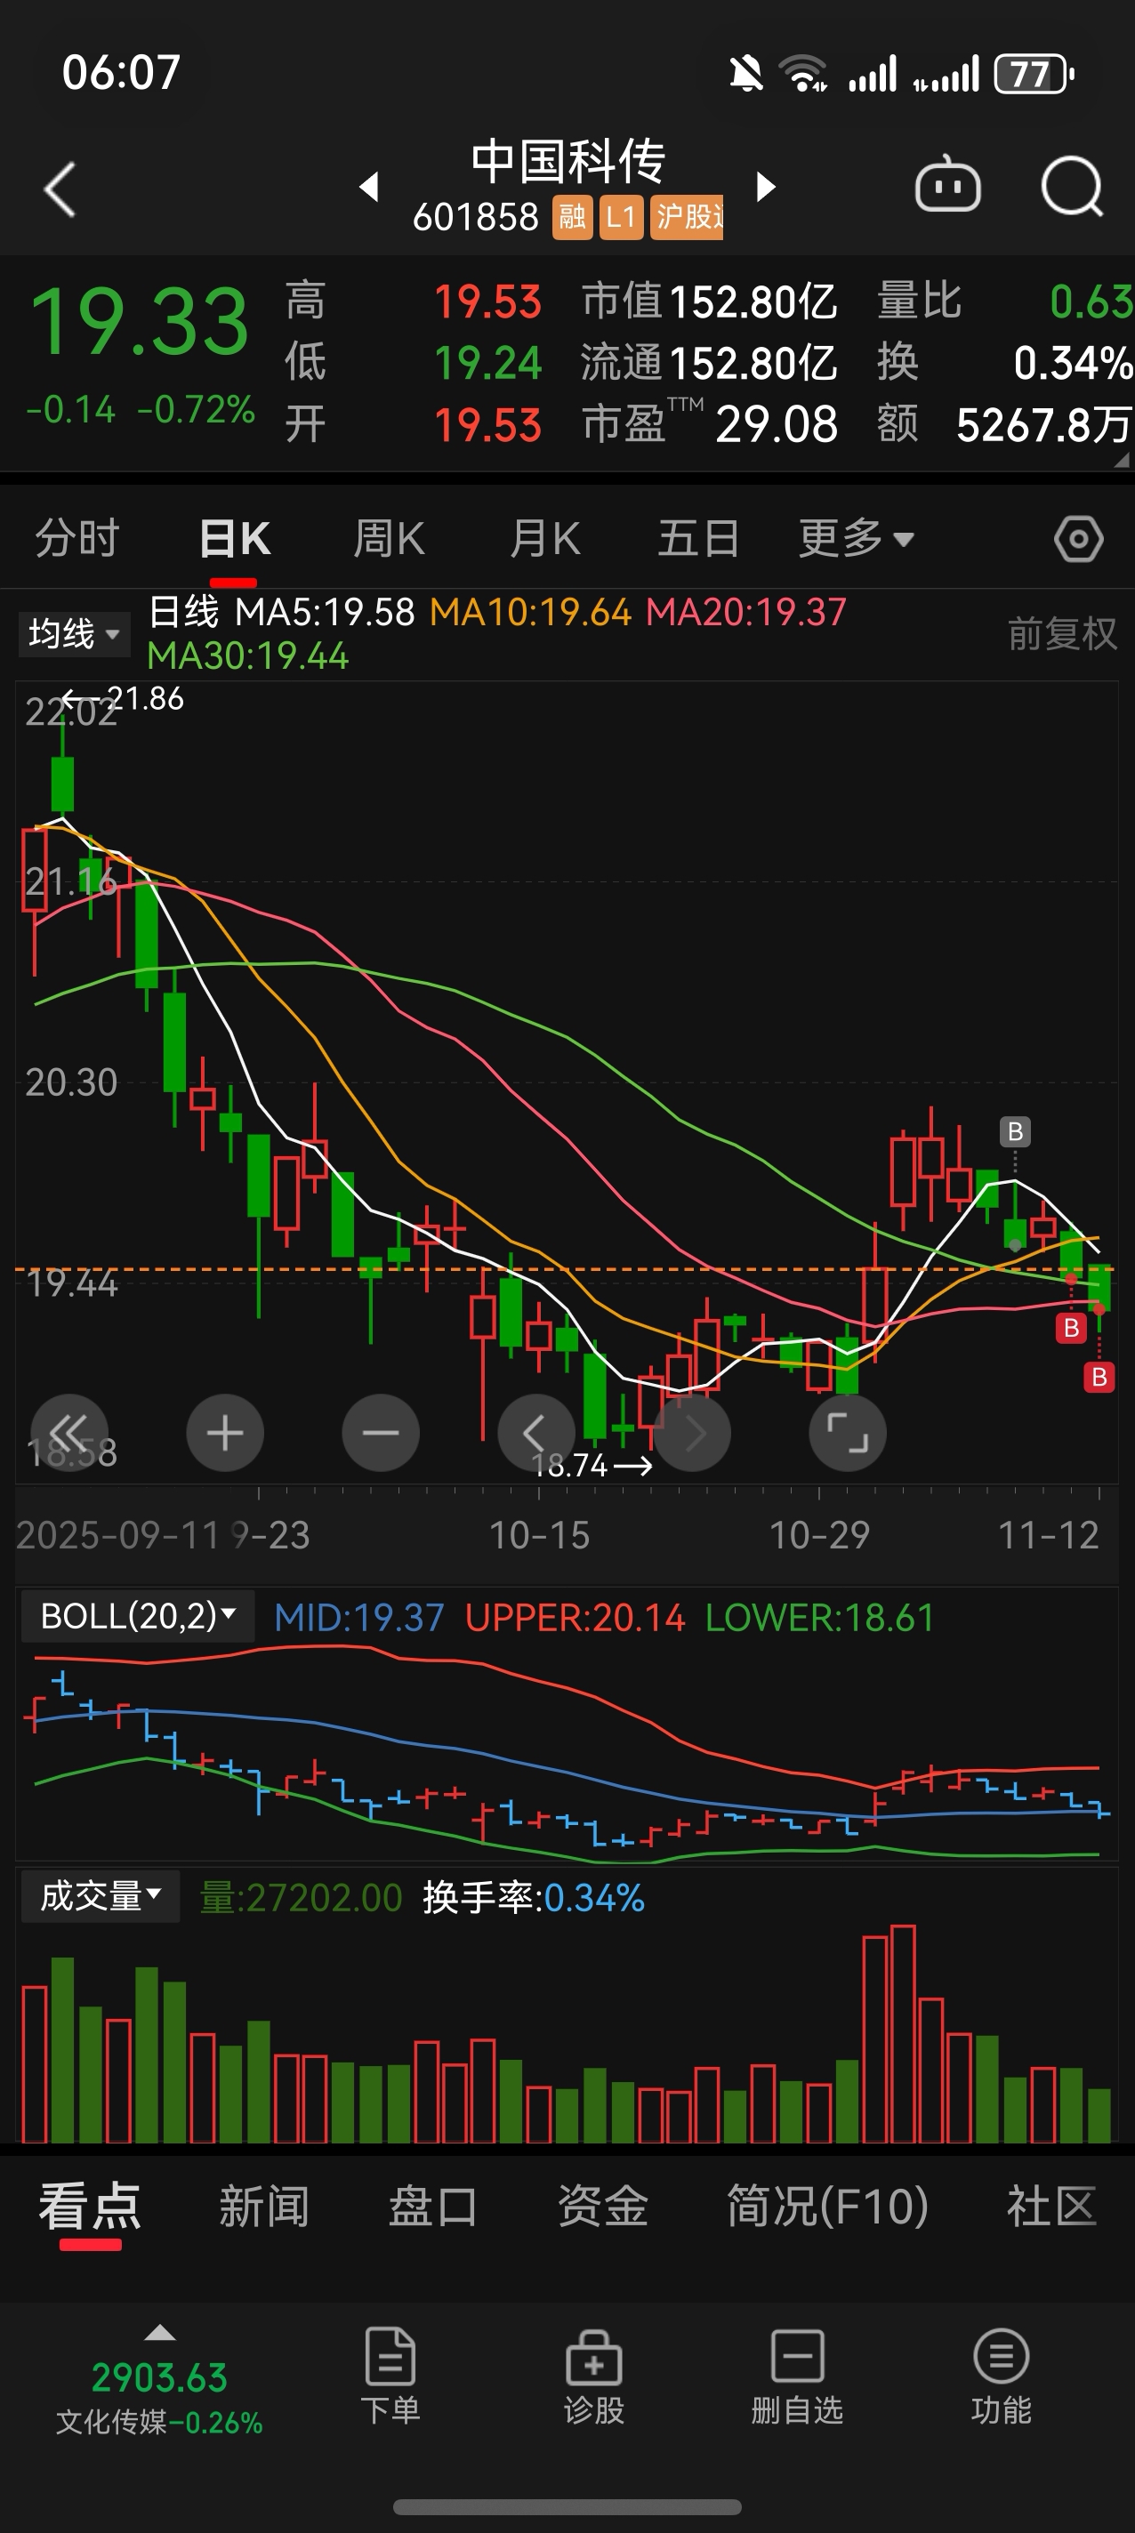This screenshot has width=1135, height=2533.
Task: Tap BOLL MID:19.37 value
Action: [359, 1618]
